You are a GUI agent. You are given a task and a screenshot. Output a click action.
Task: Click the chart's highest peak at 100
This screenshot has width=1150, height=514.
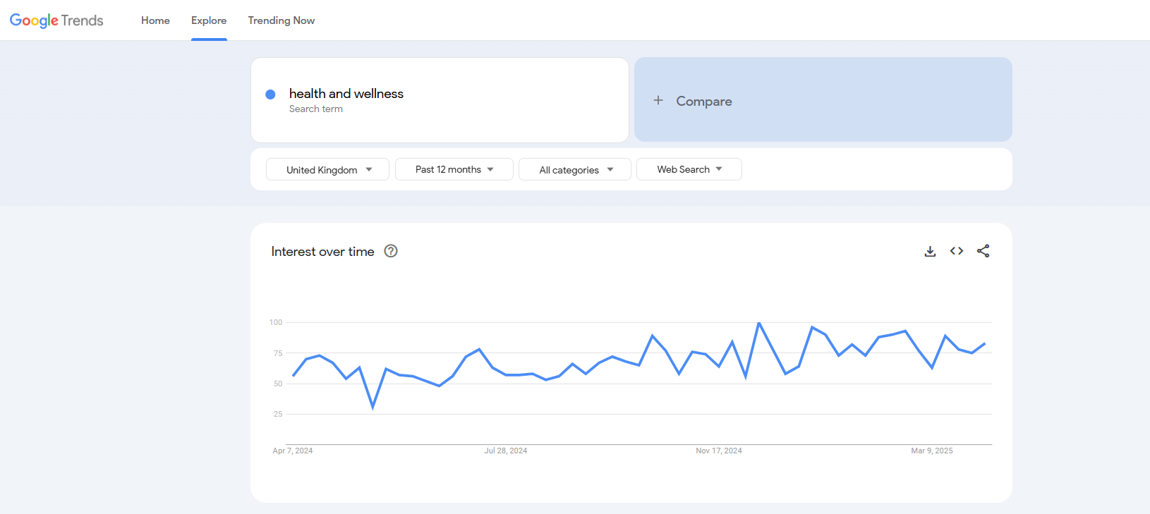tap(758, 323)
